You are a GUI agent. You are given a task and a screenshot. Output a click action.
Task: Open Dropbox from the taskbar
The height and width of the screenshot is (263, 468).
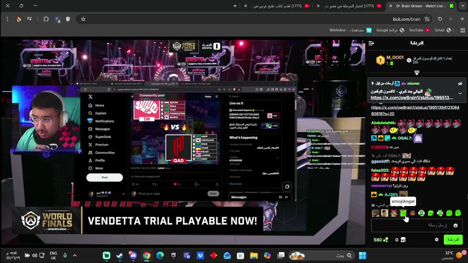point(200,255)
